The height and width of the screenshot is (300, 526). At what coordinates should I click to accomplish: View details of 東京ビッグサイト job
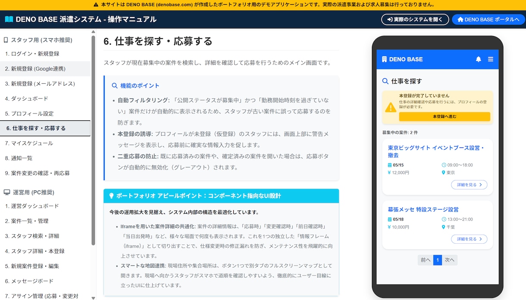point(469,185)
